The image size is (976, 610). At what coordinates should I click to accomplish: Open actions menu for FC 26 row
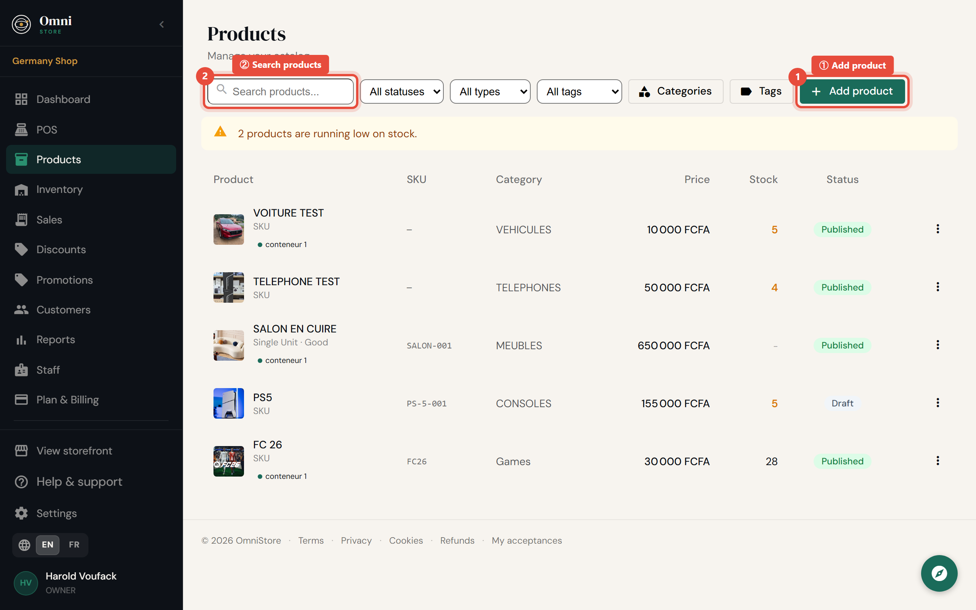coord(938,461)
